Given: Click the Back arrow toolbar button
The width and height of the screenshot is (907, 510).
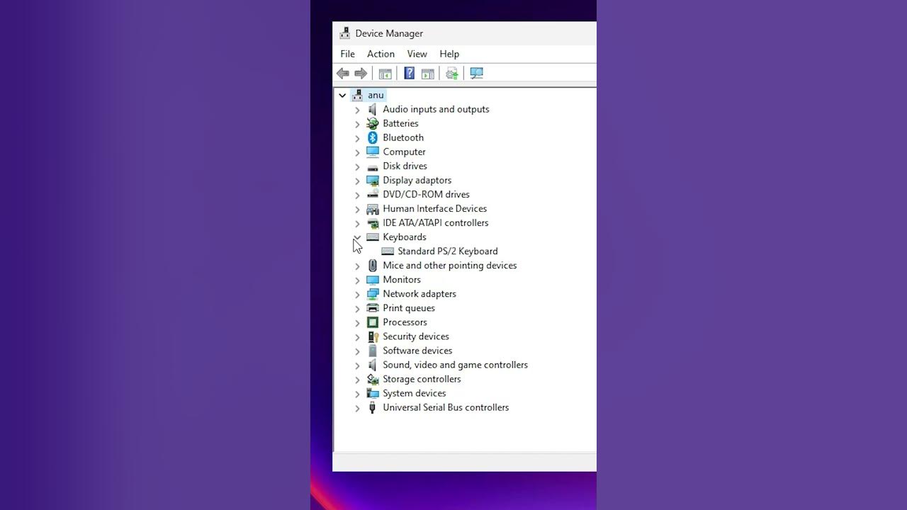Looking at the screenshot, I should pyautogui.click(x=343, y=74).
